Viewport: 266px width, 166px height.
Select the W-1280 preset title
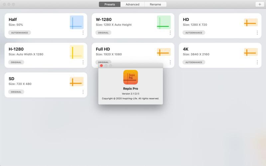tap(104, 20)
